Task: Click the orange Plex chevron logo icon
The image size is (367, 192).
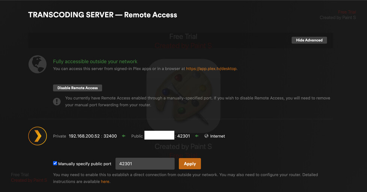Action: 38,136
